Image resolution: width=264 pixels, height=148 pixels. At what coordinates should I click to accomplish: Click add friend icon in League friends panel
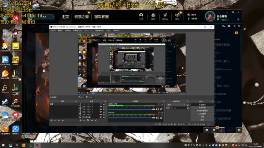(x=224, y=26)
